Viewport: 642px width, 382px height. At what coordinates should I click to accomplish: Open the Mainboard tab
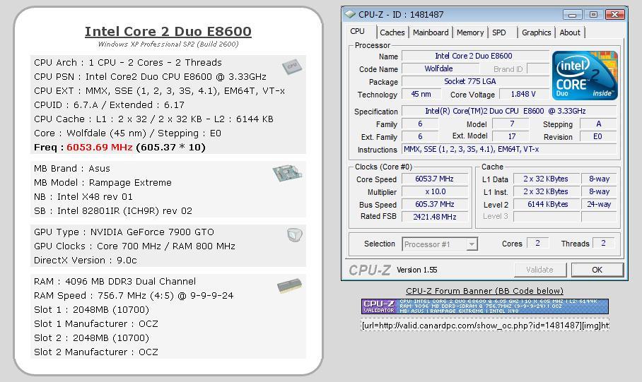coord(431,32)
